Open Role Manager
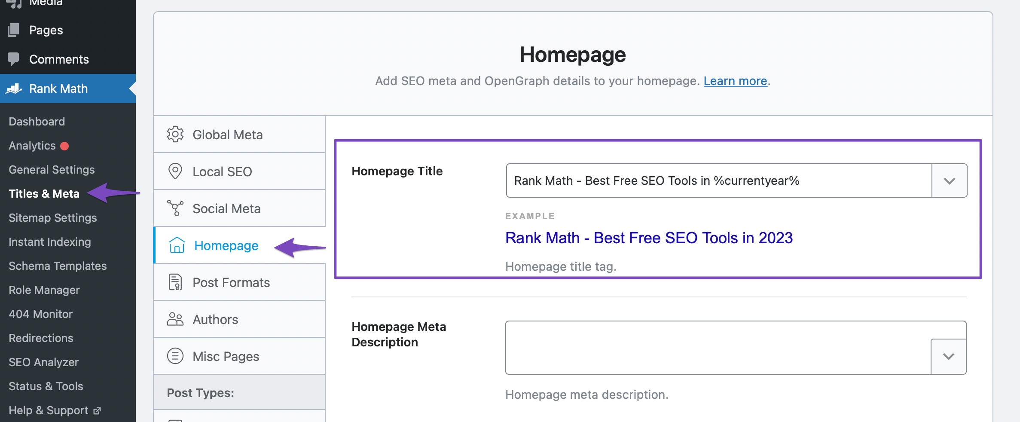The height and width of the screenshot is (422, 1020). click(x=44, y=290)
